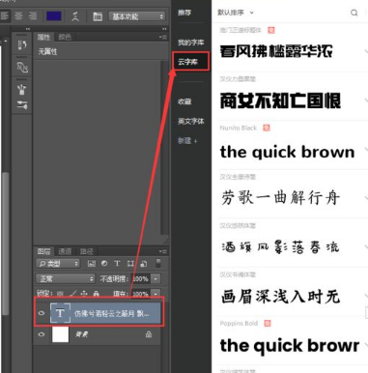This screenshot has width=368, height=373.
Task: Open the brush settings panel icon
Action: (22, 104)
